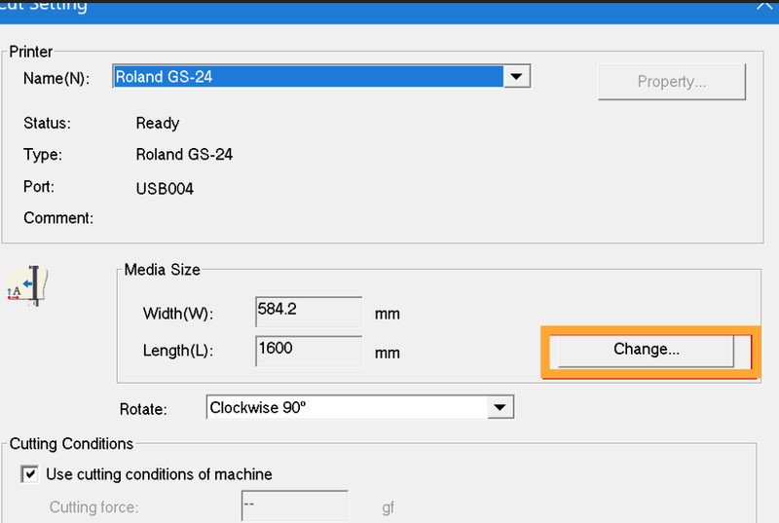The height and width of the screenshot is (523, 779).
Task: Click the USB004 port value
Action: tap(165, 189)
